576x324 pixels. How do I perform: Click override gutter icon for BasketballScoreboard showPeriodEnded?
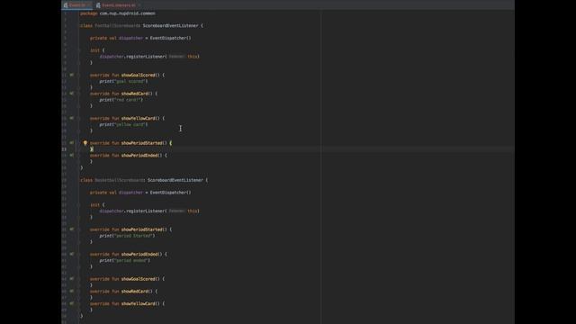pos(72,254)
